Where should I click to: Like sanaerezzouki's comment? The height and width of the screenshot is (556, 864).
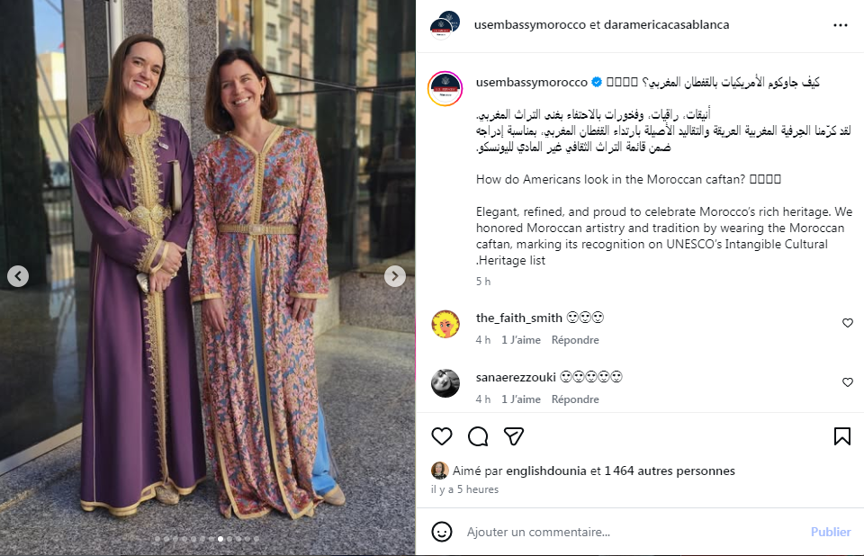pos(847,382)
